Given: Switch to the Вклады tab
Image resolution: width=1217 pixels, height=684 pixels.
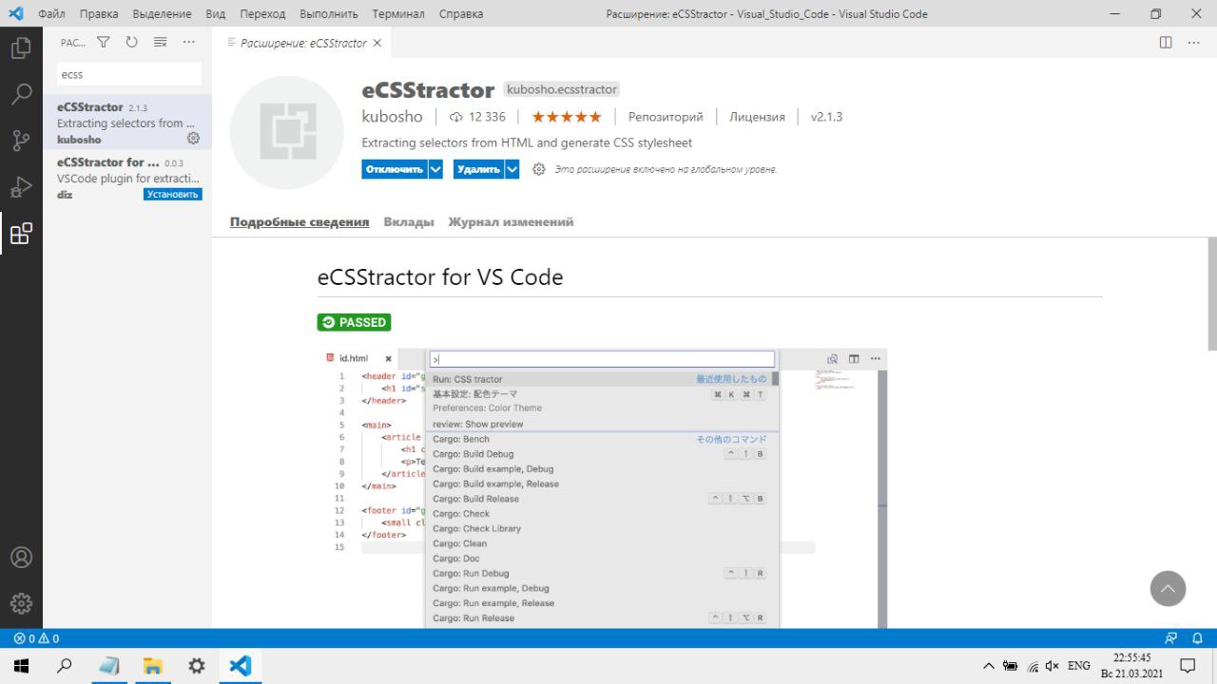Looking at the screenshot, I should [409, 221].
